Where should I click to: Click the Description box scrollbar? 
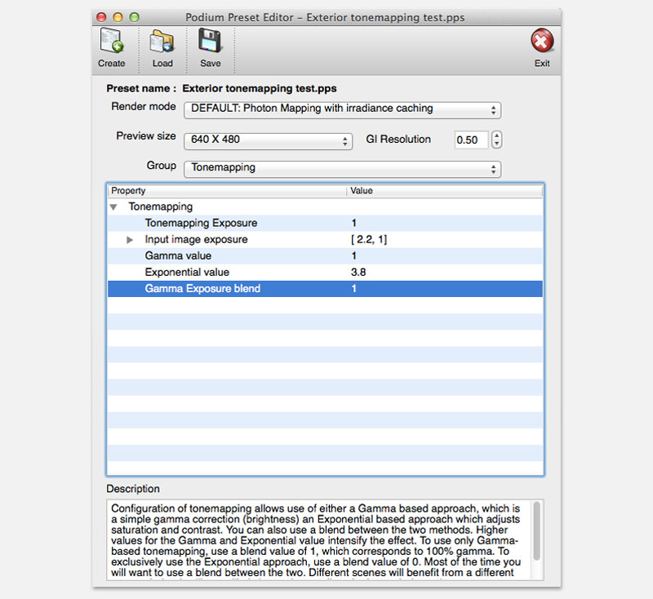tap(537, 530)
